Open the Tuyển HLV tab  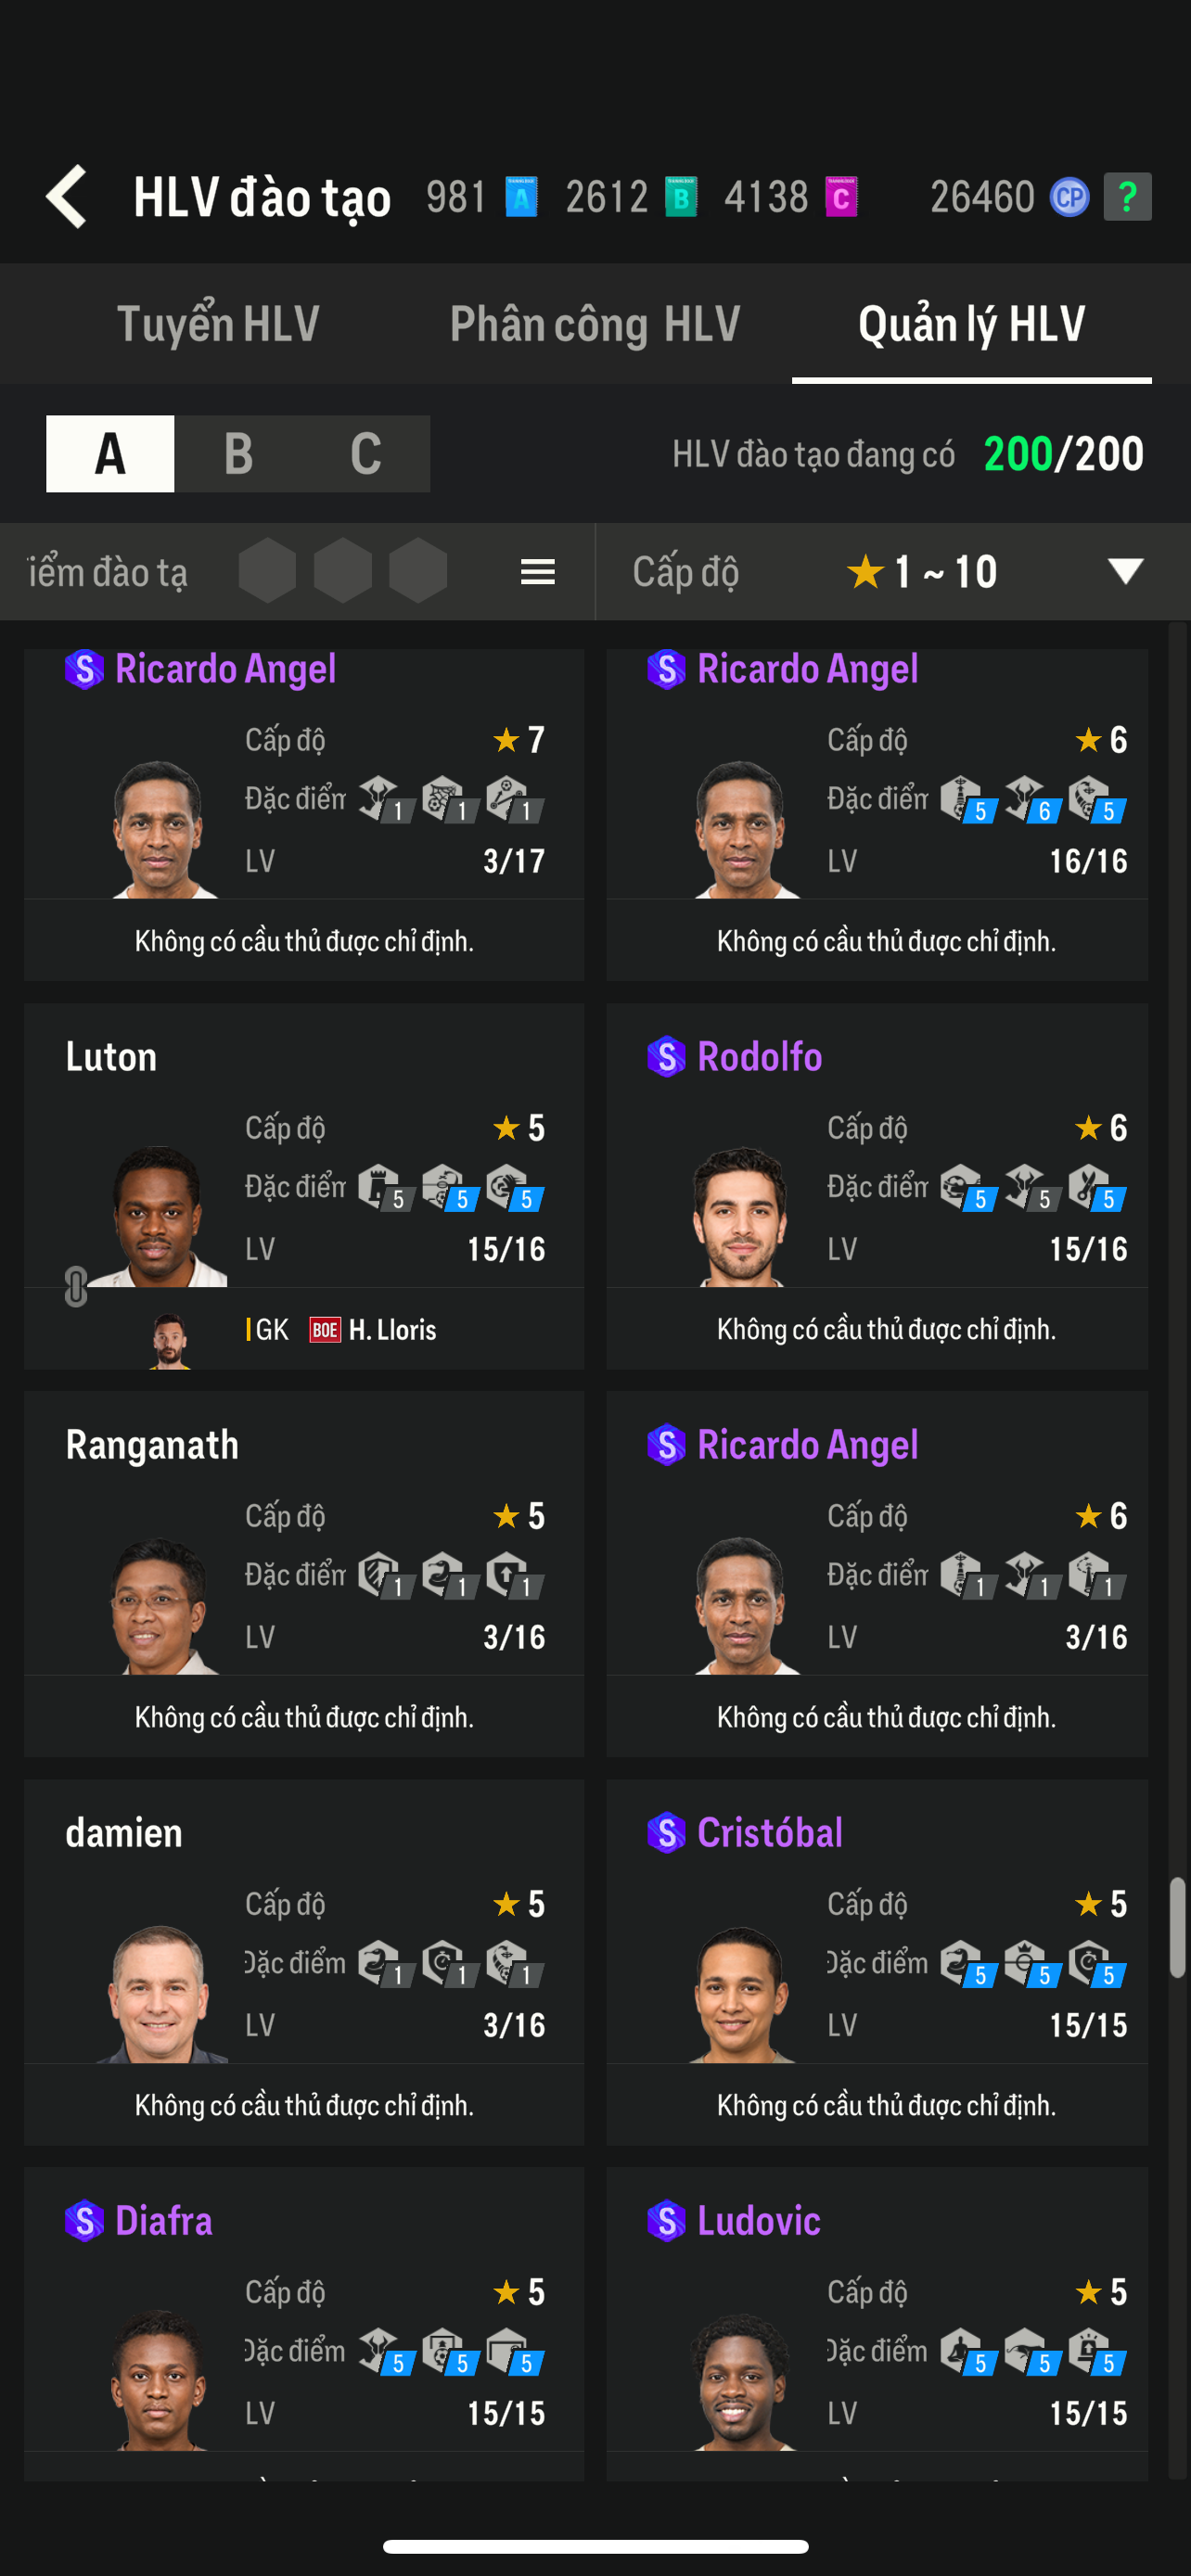218,324
